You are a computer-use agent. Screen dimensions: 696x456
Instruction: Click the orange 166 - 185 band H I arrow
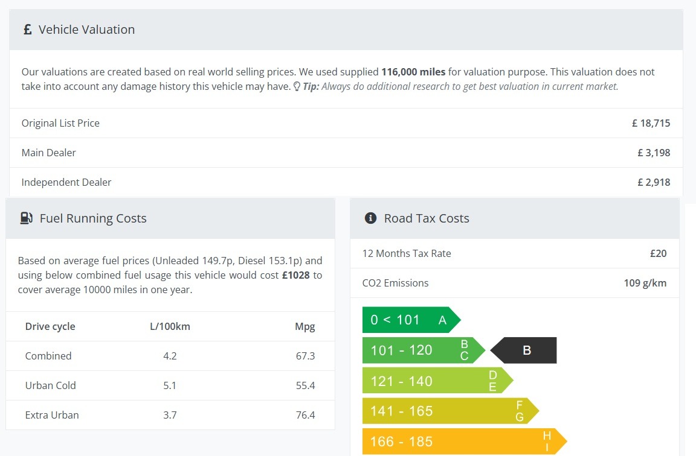(465, 442)
